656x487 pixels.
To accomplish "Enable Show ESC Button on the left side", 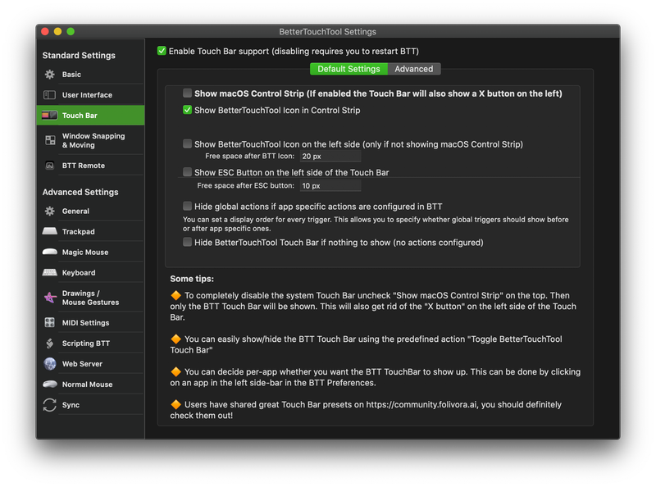I will [186, 172].
